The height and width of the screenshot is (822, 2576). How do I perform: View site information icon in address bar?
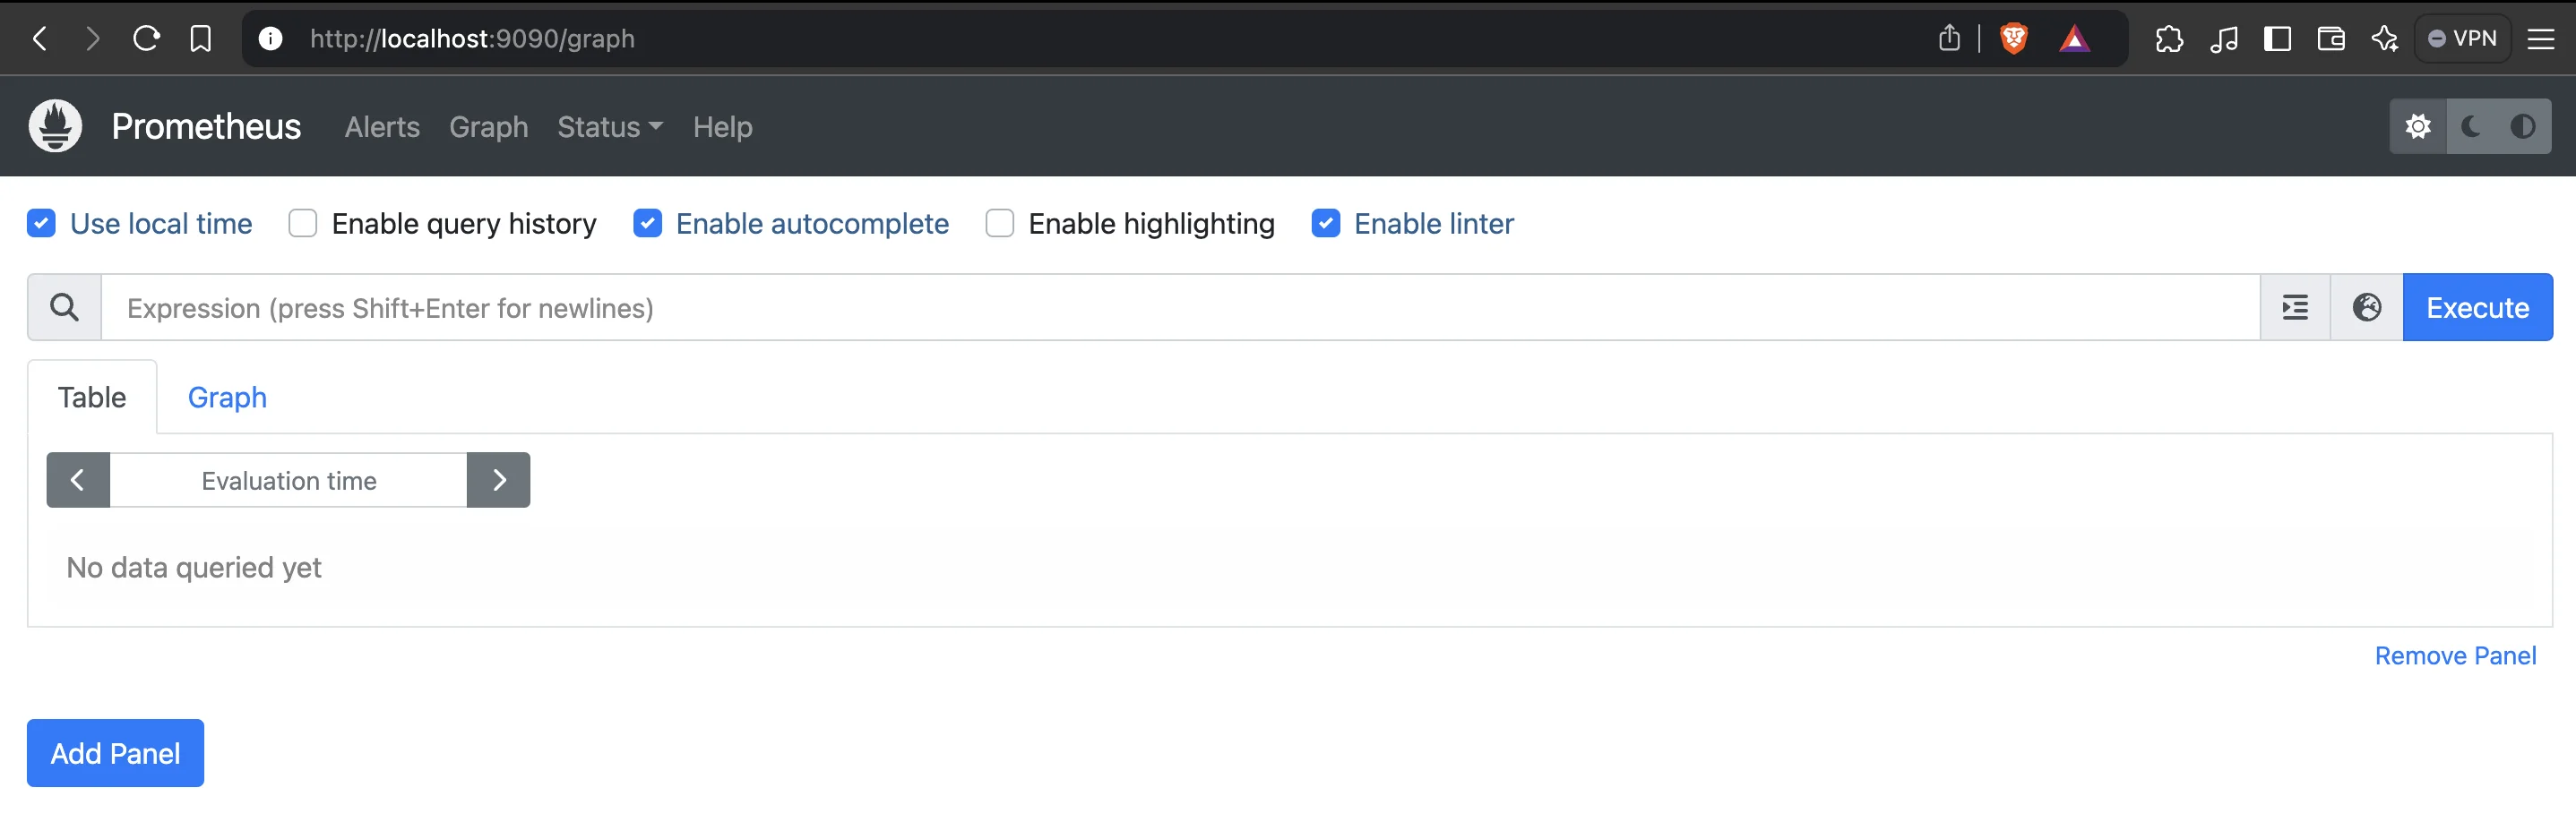click(270, 39)
